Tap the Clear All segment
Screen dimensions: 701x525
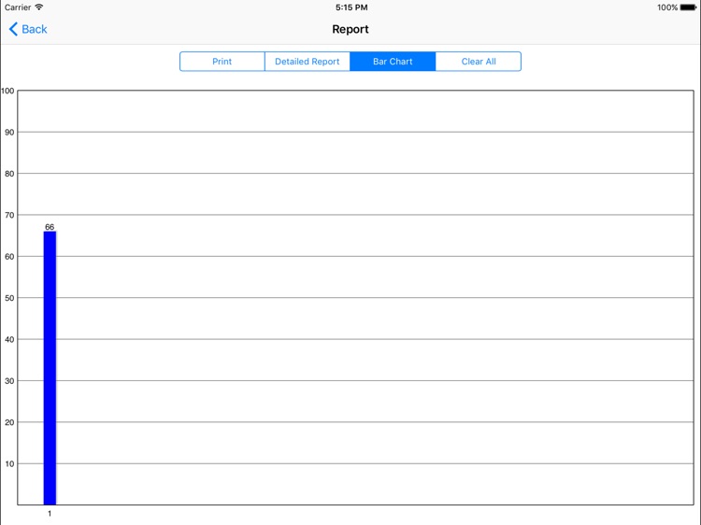[x=479, y=62]
